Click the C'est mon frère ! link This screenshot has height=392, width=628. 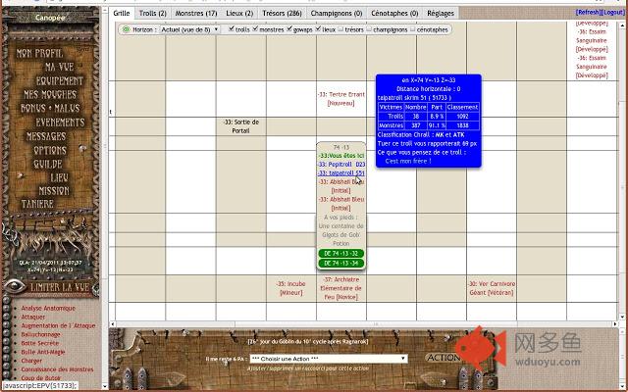[408, 161]
